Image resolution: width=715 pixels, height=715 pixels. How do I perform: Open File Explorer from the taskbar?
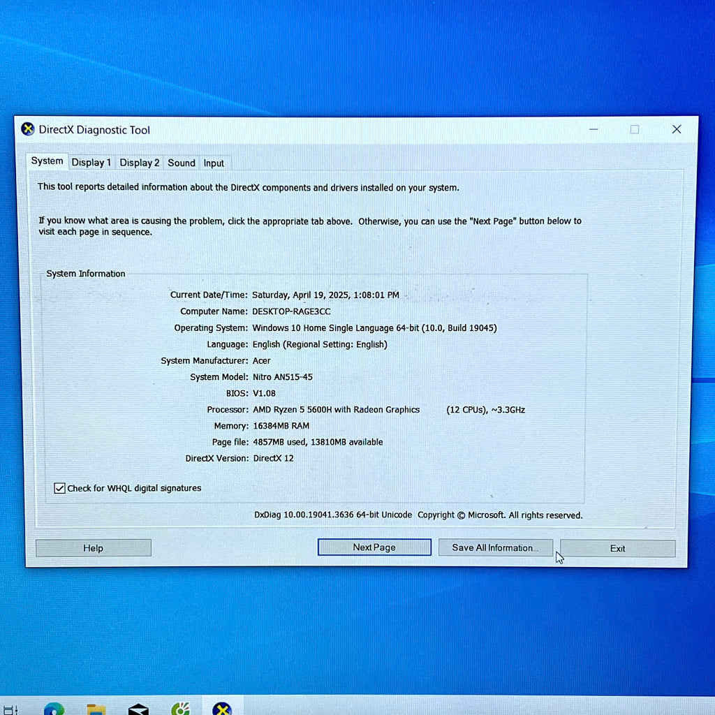pyautogui.click(x=96, y=709)
